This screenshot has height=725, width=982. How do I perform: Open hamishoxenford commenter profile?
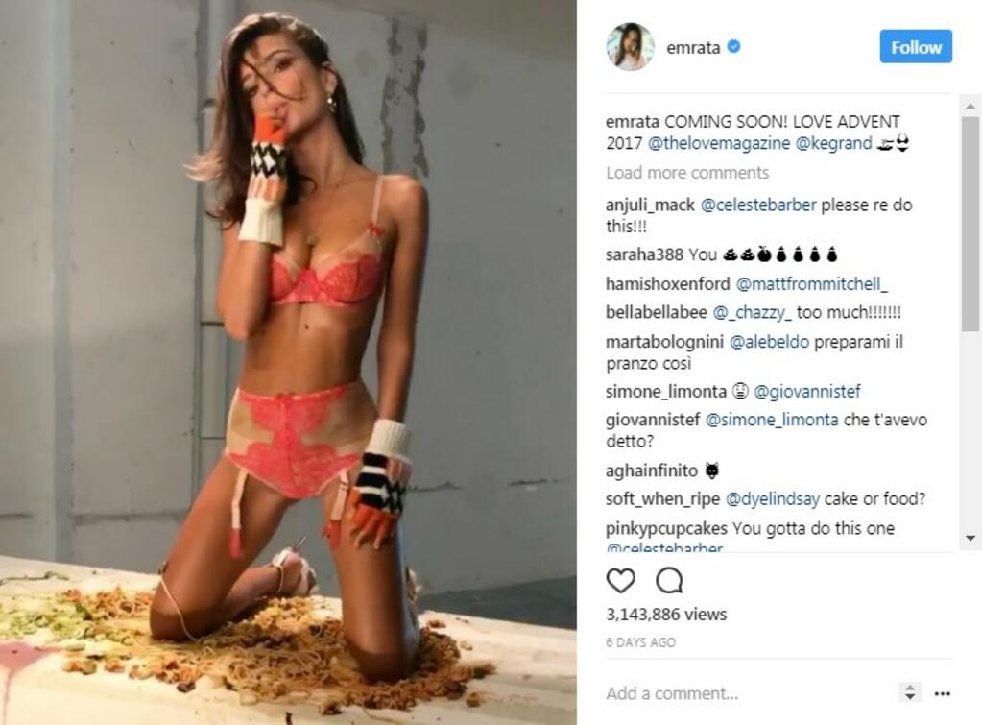pos(667,284)
